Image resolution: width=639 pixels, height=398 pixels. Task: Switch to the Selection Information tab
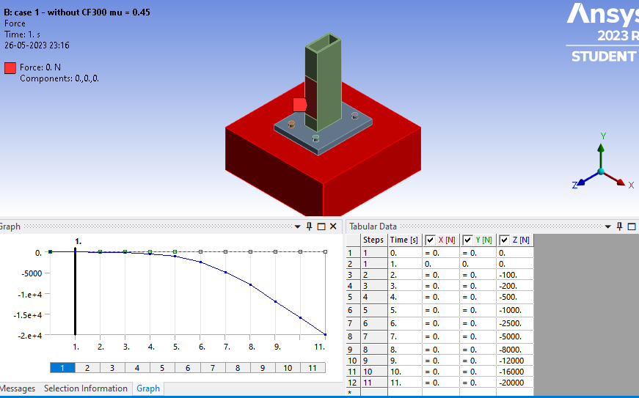86,388
